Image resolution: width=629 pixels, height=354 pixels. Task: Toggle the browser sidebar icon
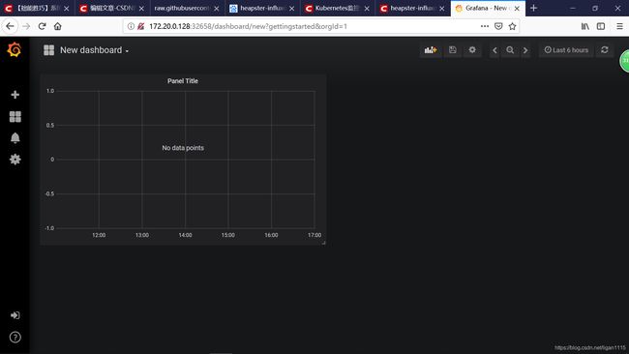601,26
